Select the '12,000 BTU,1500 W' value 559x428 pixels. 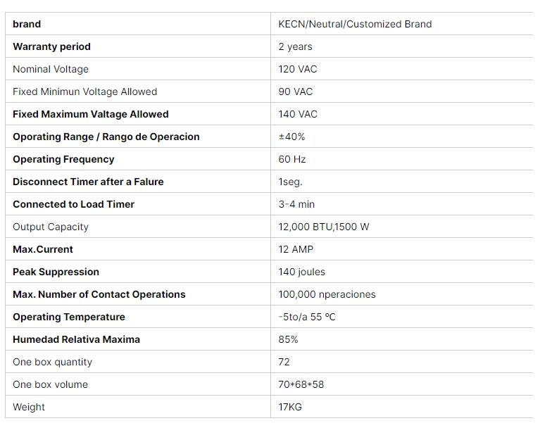(324, 227)
